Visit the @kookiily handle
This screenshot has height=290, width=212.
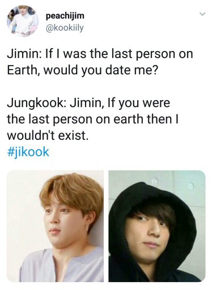coord(65,28)
